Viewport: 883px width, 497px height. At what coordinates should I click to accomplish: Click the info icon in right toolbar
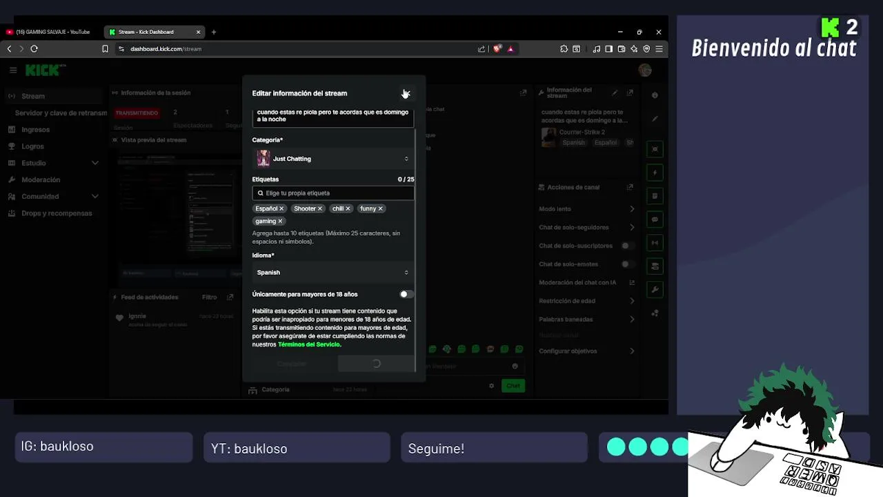click(x=655, y=95)
